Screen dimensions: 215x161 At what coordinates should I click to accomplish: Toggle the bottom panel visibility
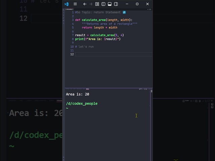110,4
